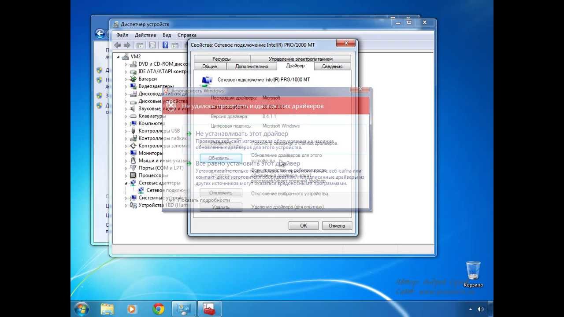Expand the DVD и CD-ROM node
The height and width of the screenshot is (317, 564).
coord(126,64)
